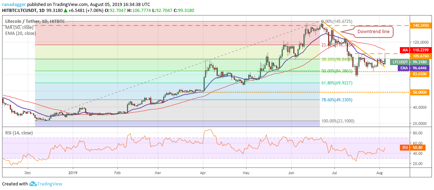Select the Downtrend line callout label

(373, 32)
